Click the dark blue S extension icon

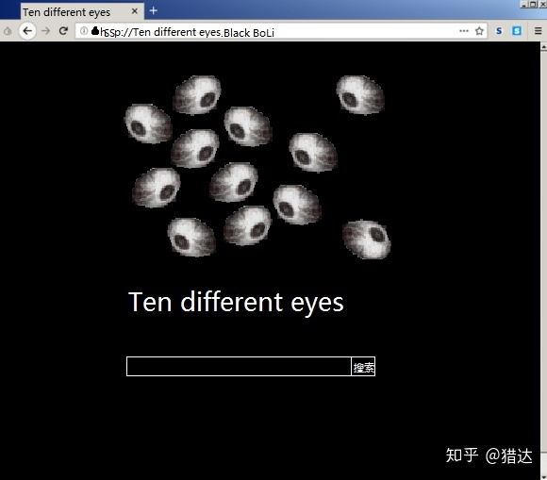(499, 31)
